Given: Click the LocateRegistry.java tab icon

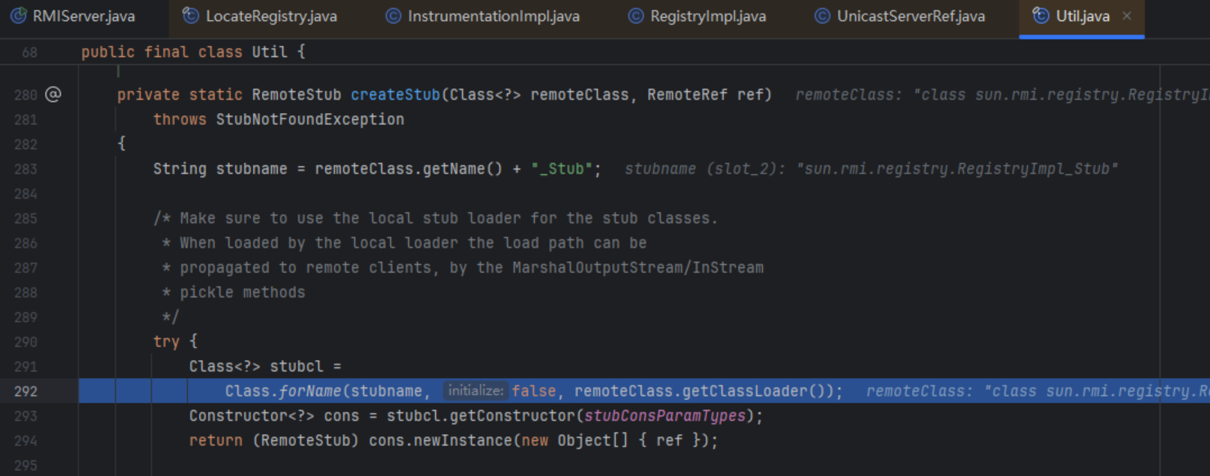Looking at the screenshot, I should (x=191, y=16).
